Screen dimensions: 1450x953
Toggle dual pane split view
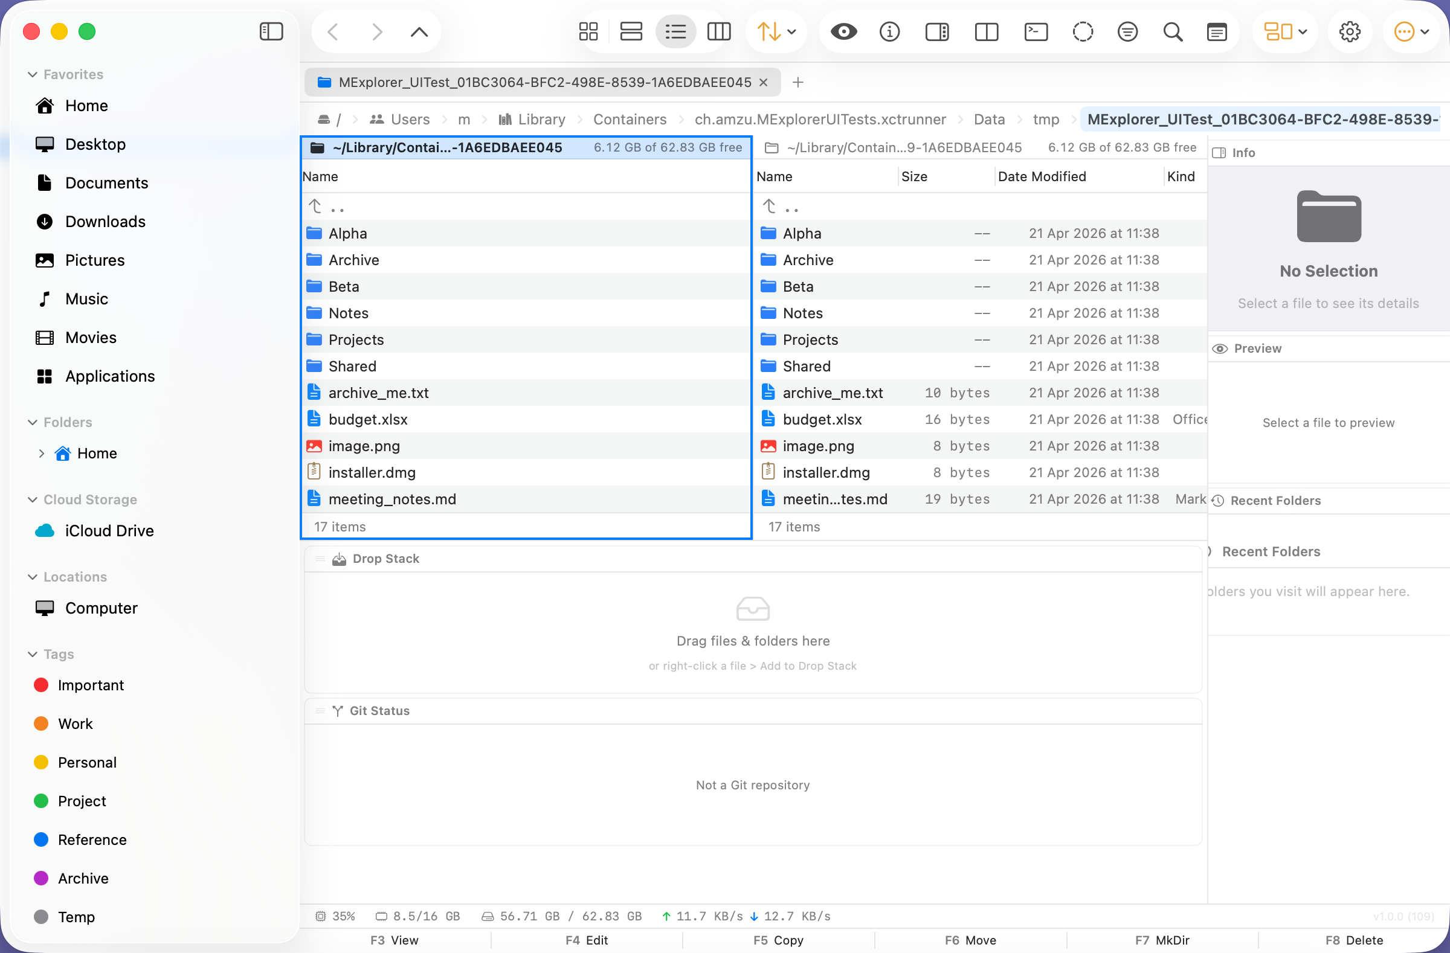(987, 31)
